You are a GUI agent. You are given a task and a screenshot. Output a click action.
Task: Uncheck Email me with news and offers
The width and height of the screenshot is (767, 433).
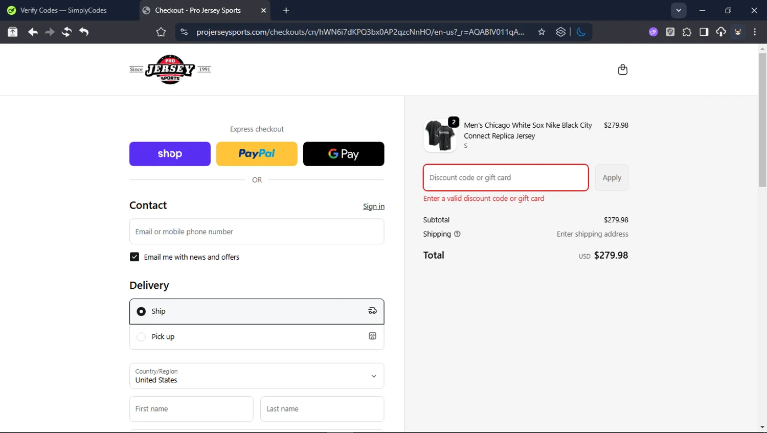point(134,257)
